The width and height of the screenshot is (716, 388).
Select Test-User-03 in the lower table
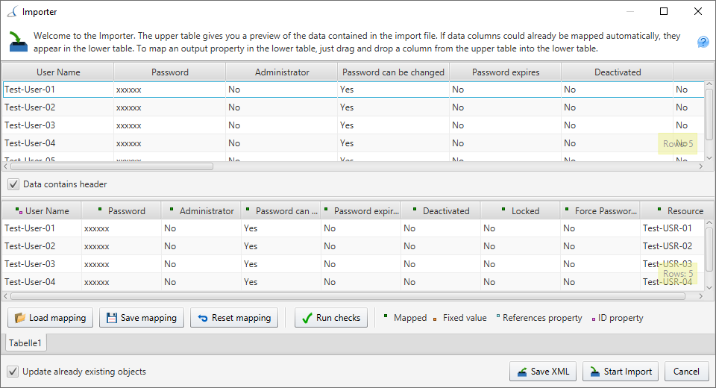[30, 263]
